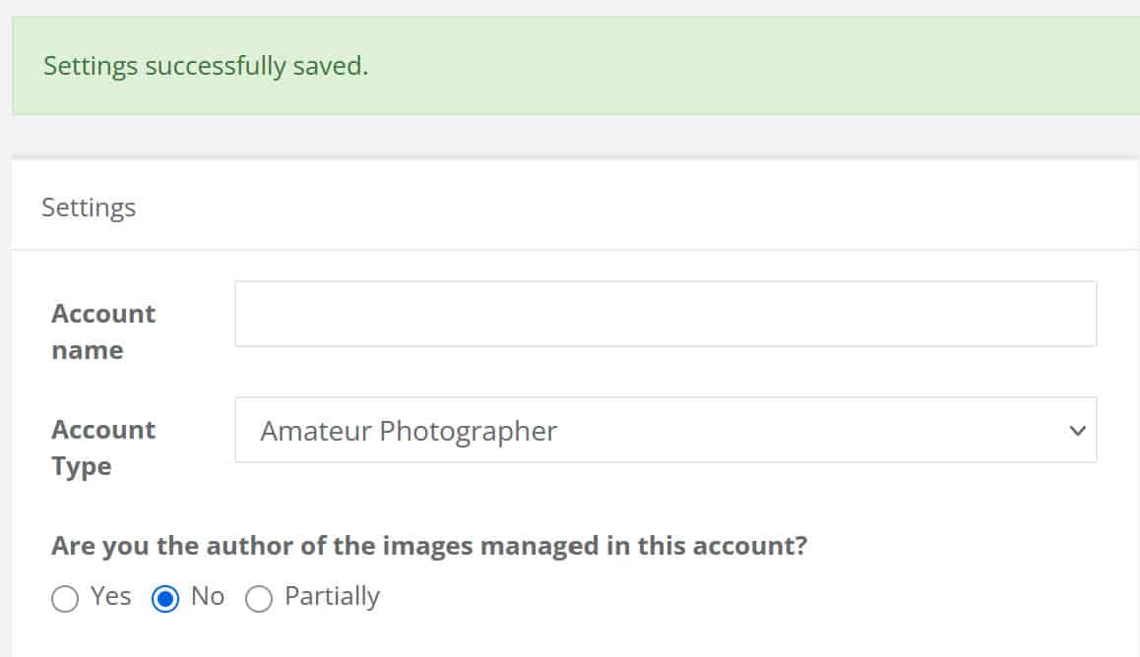Click the 'Amateur Photographer' selected value
Image resolution: width=1140 pixels, height=657 pixels.
409,431
